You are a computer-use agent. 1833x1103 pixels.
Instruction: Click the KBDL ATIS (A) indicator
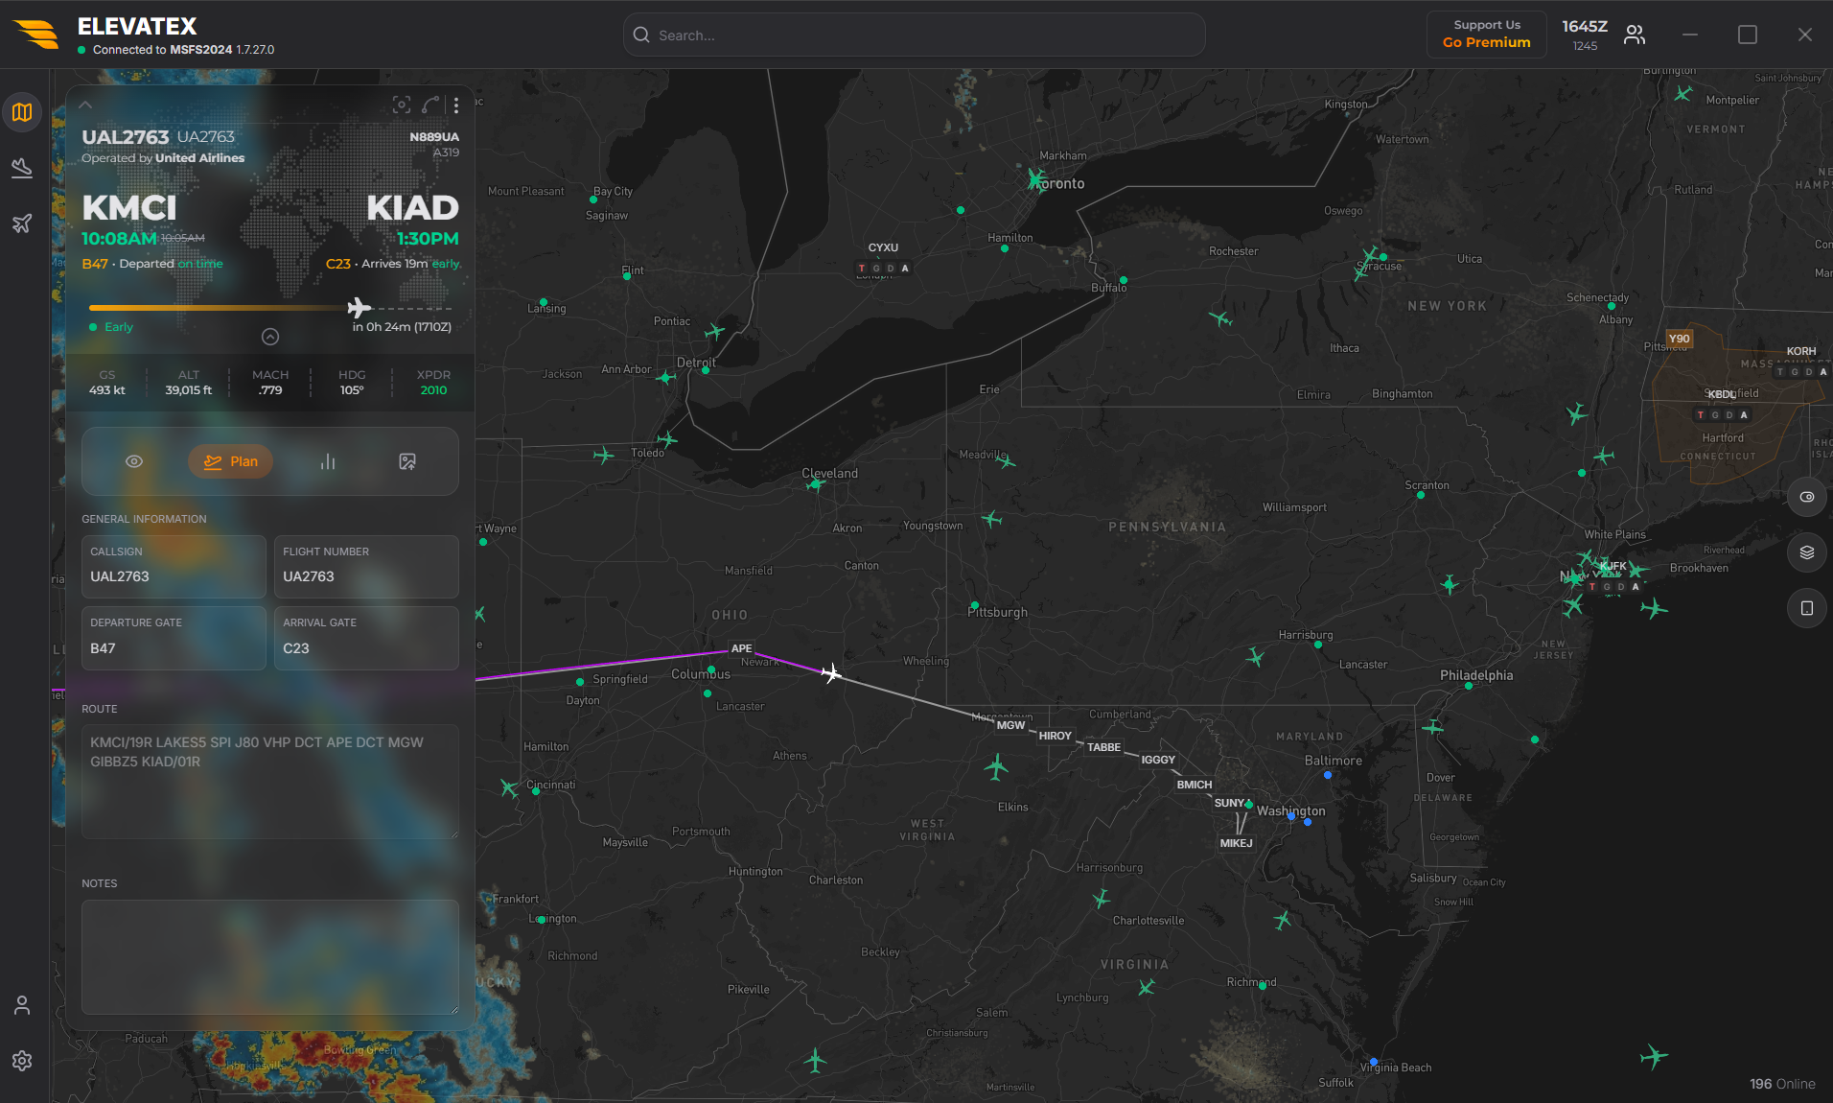pos(1744,415)
